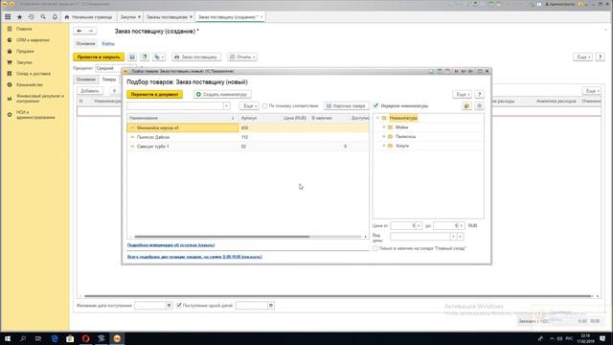Image resolution: width=613 pixels, height=345 pixels.
Task: Open the favorites star icon
Action: point(19,17)
